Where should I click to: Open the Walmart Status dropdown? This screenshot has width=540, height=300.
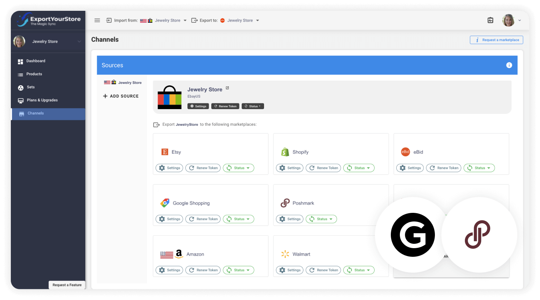coord(359,270)
